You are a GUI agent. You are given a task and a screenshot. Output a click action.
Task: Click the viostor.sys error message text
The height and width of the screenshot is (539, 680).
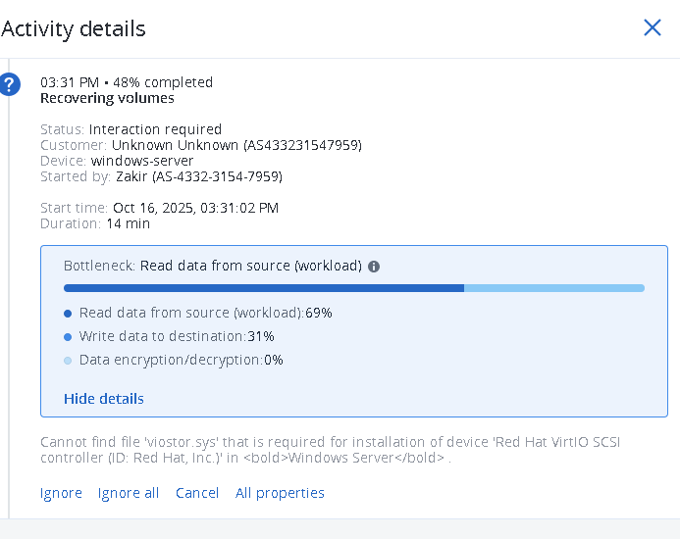pyautogui.click(x=330, y=450)
